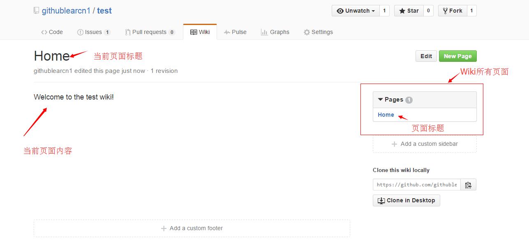Collapse the Pages panel with its chevron
This screenshot has height=240, width=529.
tap(380, 100)
